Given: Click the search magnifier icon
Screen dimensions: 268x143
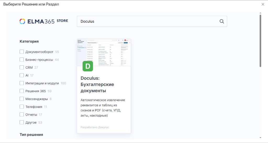Looking at the screenshot, I should pyautogui.click(x=222, y=21).
